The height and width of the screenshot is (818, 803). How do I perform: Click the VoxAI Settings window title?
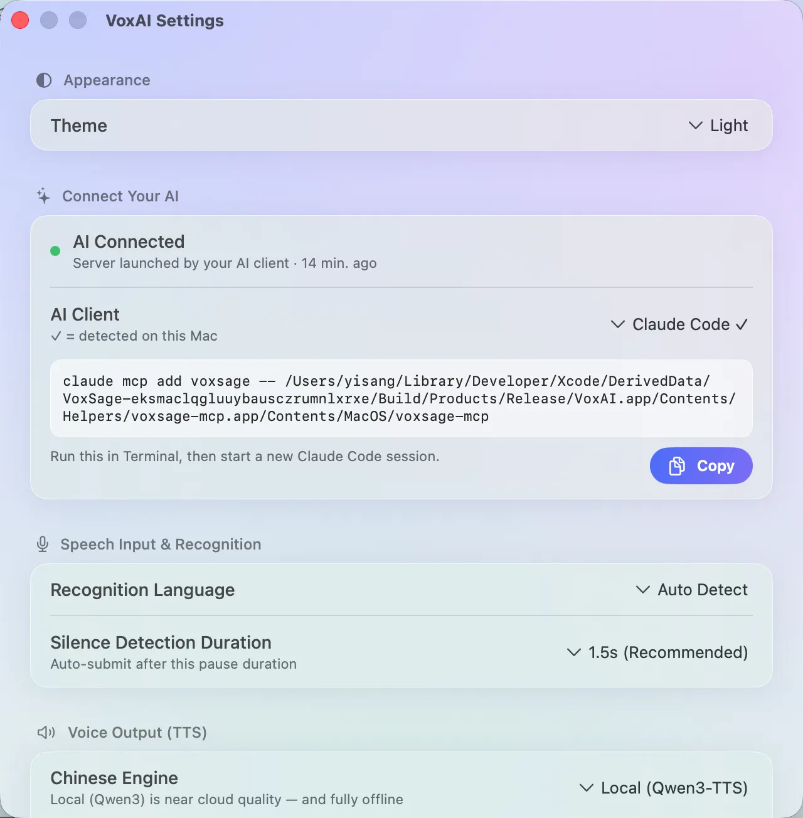click(x=165, y=21)
